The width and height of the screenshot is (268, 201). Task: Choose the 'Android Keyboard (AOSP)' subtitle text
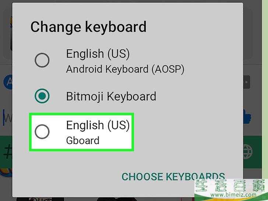pyautogui.click(x=125, y=69)
